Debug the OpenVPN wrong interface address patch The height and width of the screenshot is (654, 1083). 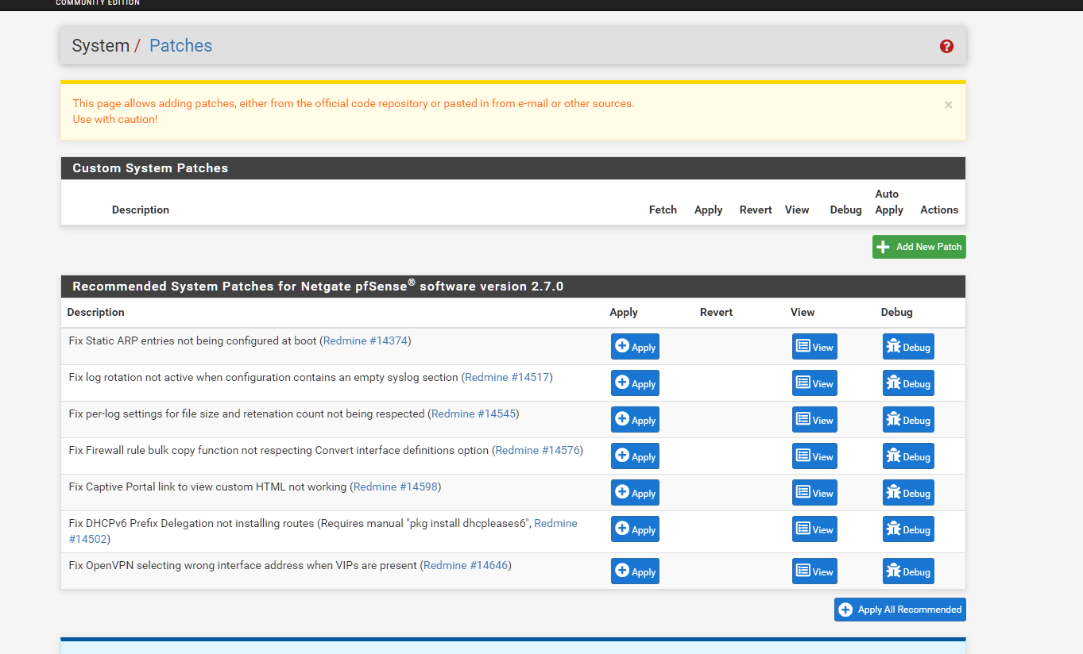coord(908,571)
